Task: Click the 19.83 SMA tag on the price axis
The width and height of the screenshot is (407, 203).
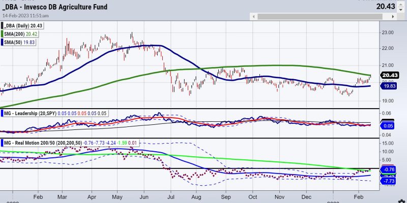Action: coord(389,86)
